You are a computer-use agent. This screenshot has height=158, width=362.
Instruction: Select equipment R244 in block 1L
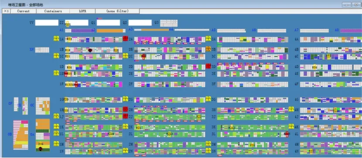(x=111, y=134)
